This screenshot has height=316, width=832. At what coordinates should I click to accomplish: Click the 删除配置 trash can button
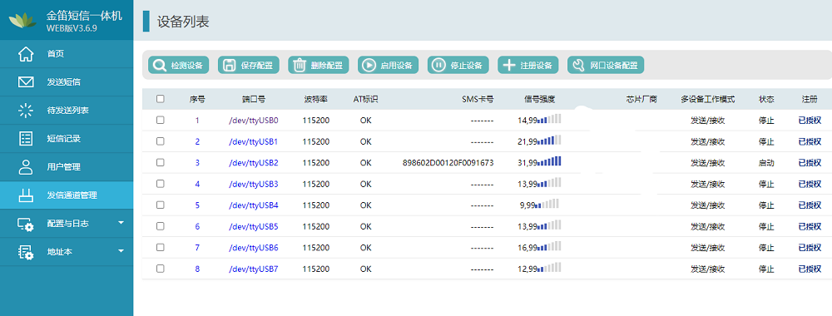319,65
